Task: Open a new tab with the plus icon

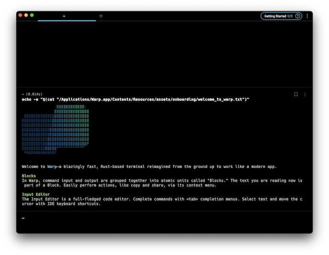Action: pyautogui.click(x=101, y=16)
